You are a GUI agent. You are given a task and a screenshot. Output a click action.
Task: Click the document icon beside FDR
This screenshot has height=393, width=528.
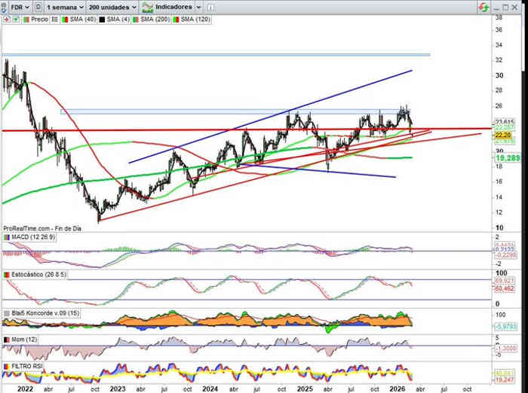(x=38, y=6)
